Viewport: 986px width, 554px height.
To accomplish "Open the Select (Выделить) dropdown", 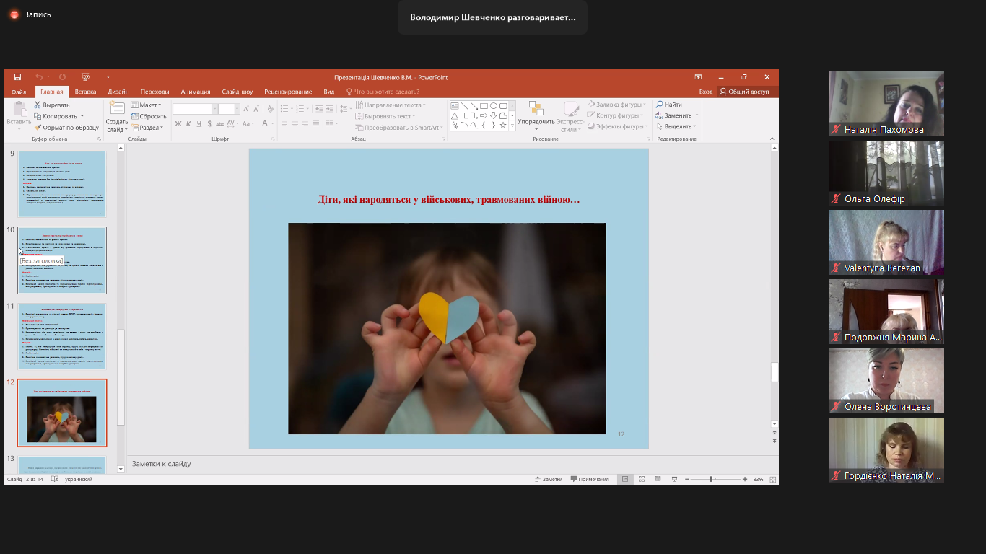I will click(676, 126).
